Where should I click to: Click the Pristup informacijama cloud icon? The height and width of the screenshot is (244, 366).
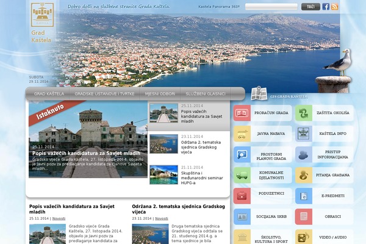point(304,154)
